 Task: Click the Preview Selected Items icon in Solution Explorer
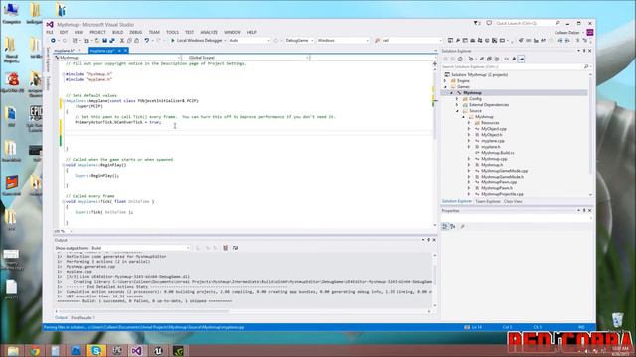(x=522, y=59)
